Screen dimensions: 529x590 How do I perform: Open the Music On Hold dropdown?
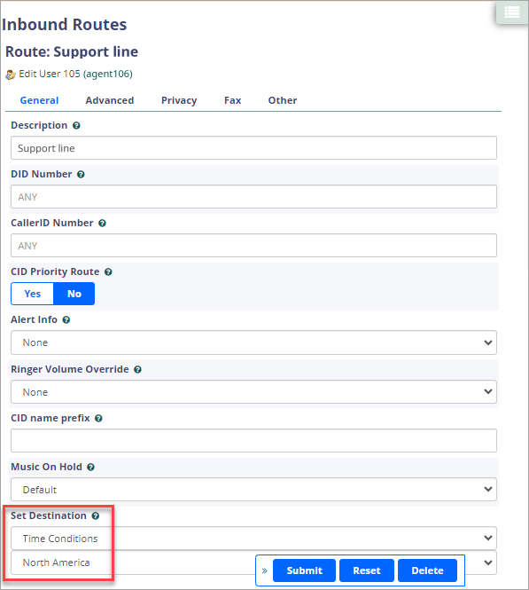point(253,490)
